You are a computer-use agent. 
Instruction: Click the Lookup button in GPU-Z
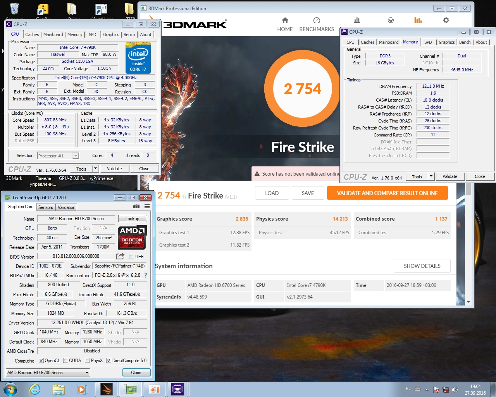click(132, 219)
